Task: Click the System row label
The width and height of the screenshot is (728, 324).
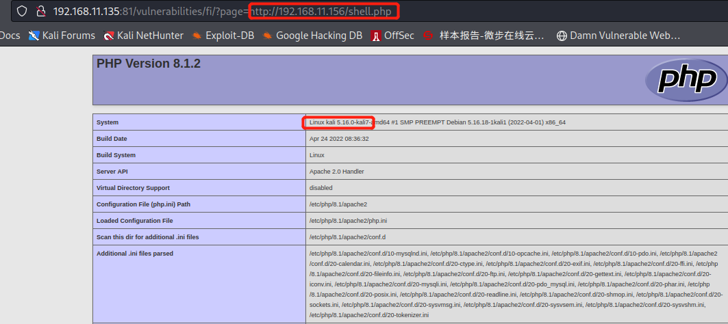Action: 108,122
